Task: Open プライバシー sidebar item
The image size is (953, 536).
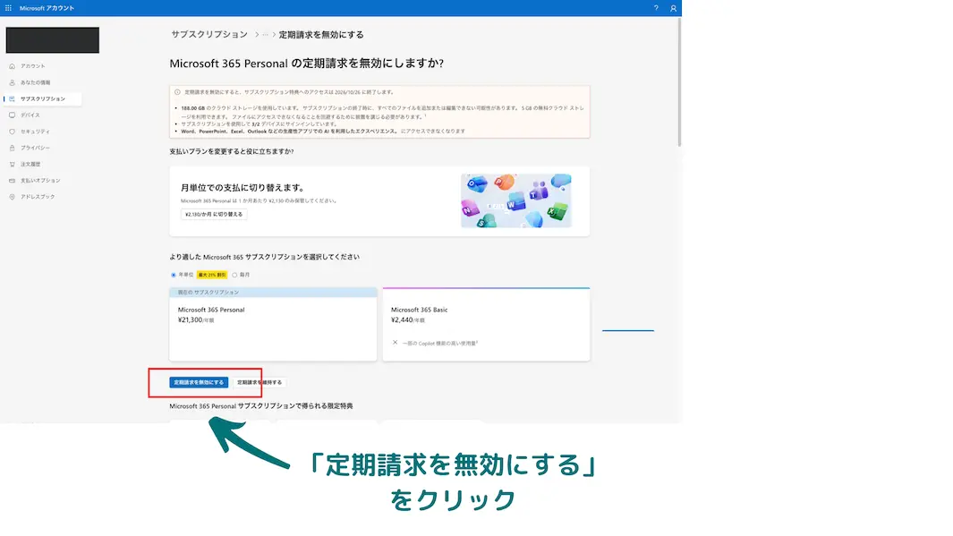Action: pos(35,148)
